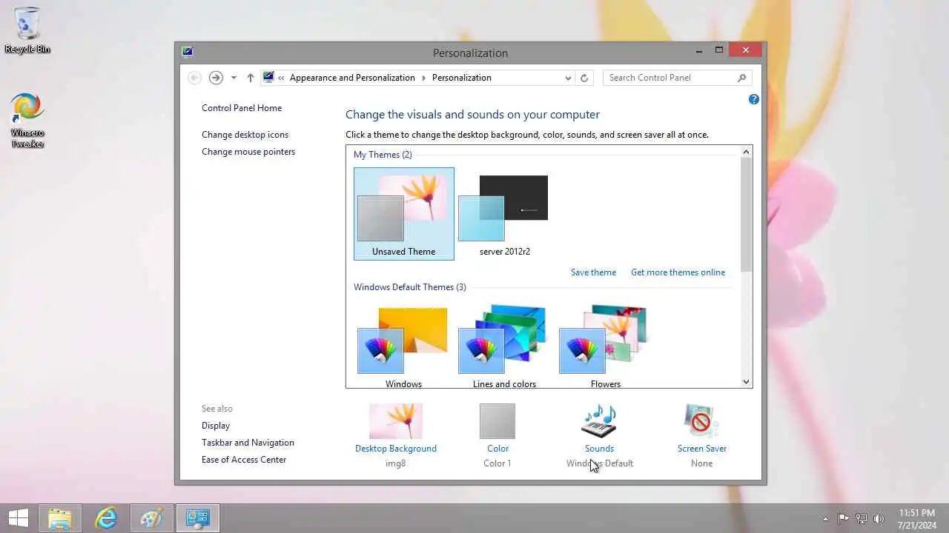Open the Recycle Bin desktop icon
949x533 pixels.
(27, 30)
